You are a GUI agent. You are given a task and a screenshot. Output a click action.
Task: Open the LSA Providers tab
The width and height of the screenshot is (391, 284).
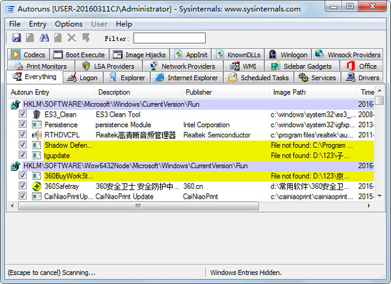[108, 66]
